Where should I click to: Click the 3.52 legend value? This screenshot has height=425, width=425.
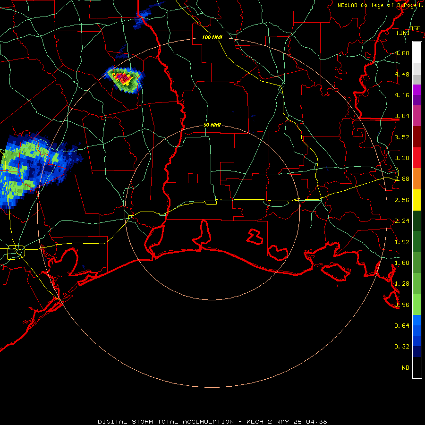(402, 137)
